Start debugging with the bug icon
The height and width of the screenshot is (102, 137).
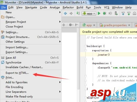104,13
